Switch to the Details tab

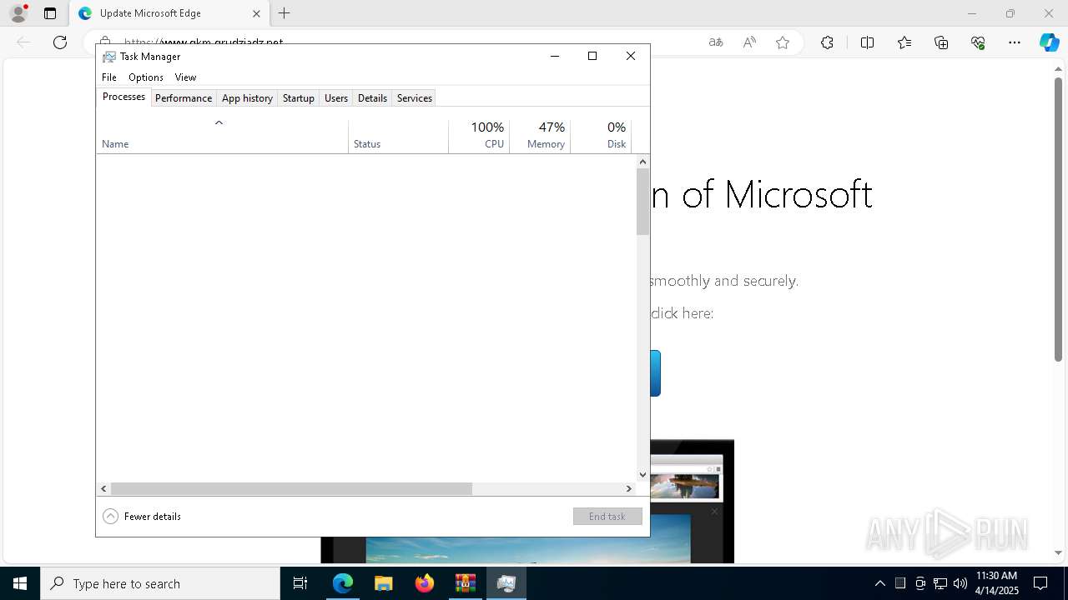point(372,97)
